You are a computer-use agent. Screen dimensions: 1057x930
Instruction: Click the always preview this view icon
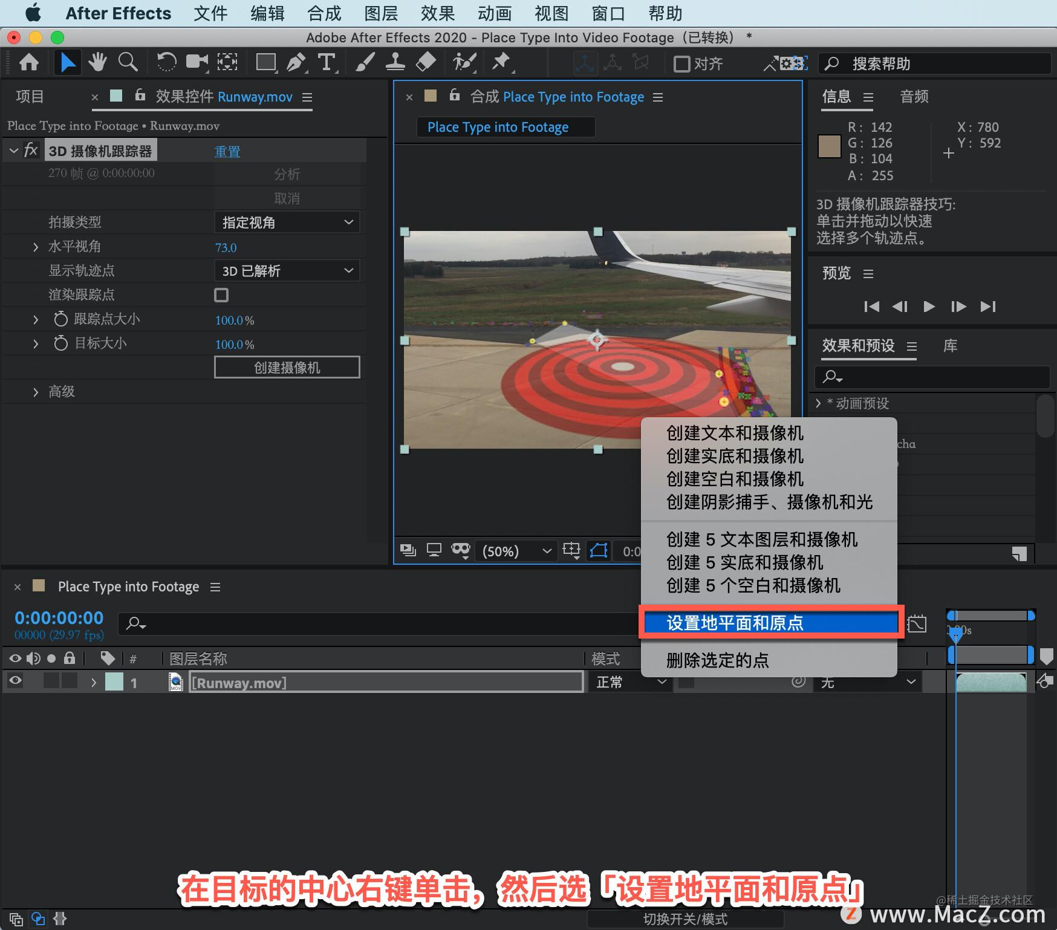click(408, 550)
